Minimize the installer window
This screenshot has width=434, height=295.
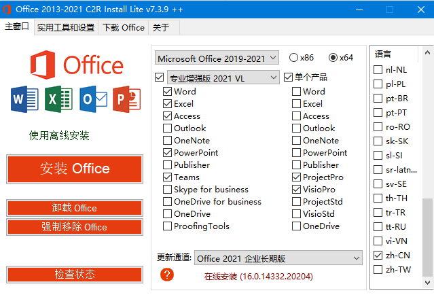click(x=359, y=10)
